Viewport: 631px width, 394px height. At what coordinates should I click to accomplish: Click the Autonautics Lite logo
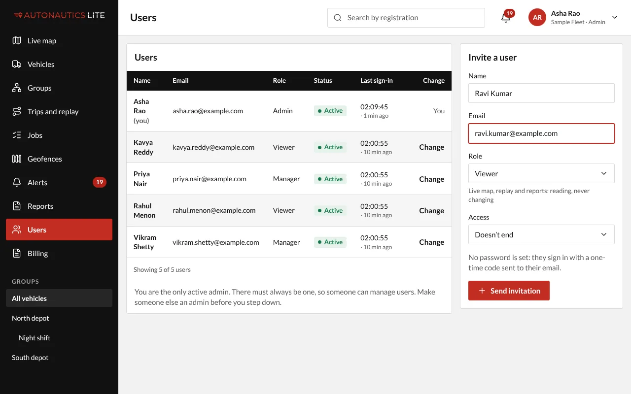(x=59, y=15)
